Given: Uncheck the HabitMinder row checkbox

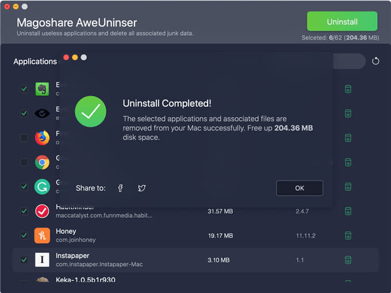Looking at the screenshot, I should 24,211.
